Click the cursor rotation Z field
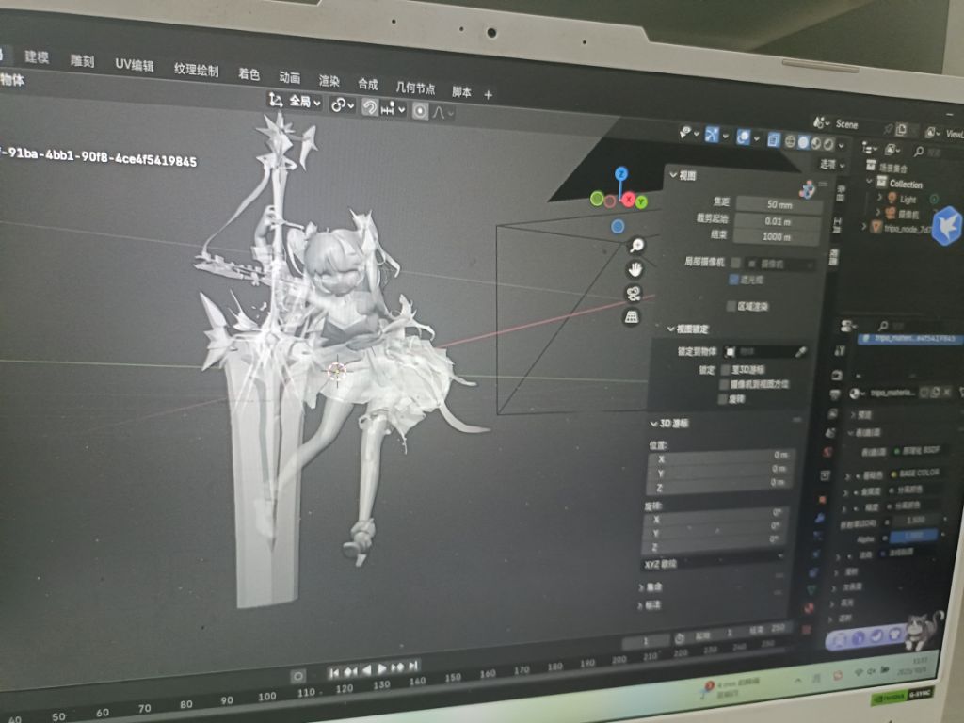The height and width of the screenshot is (723, 964). click(x=714, y=543)
